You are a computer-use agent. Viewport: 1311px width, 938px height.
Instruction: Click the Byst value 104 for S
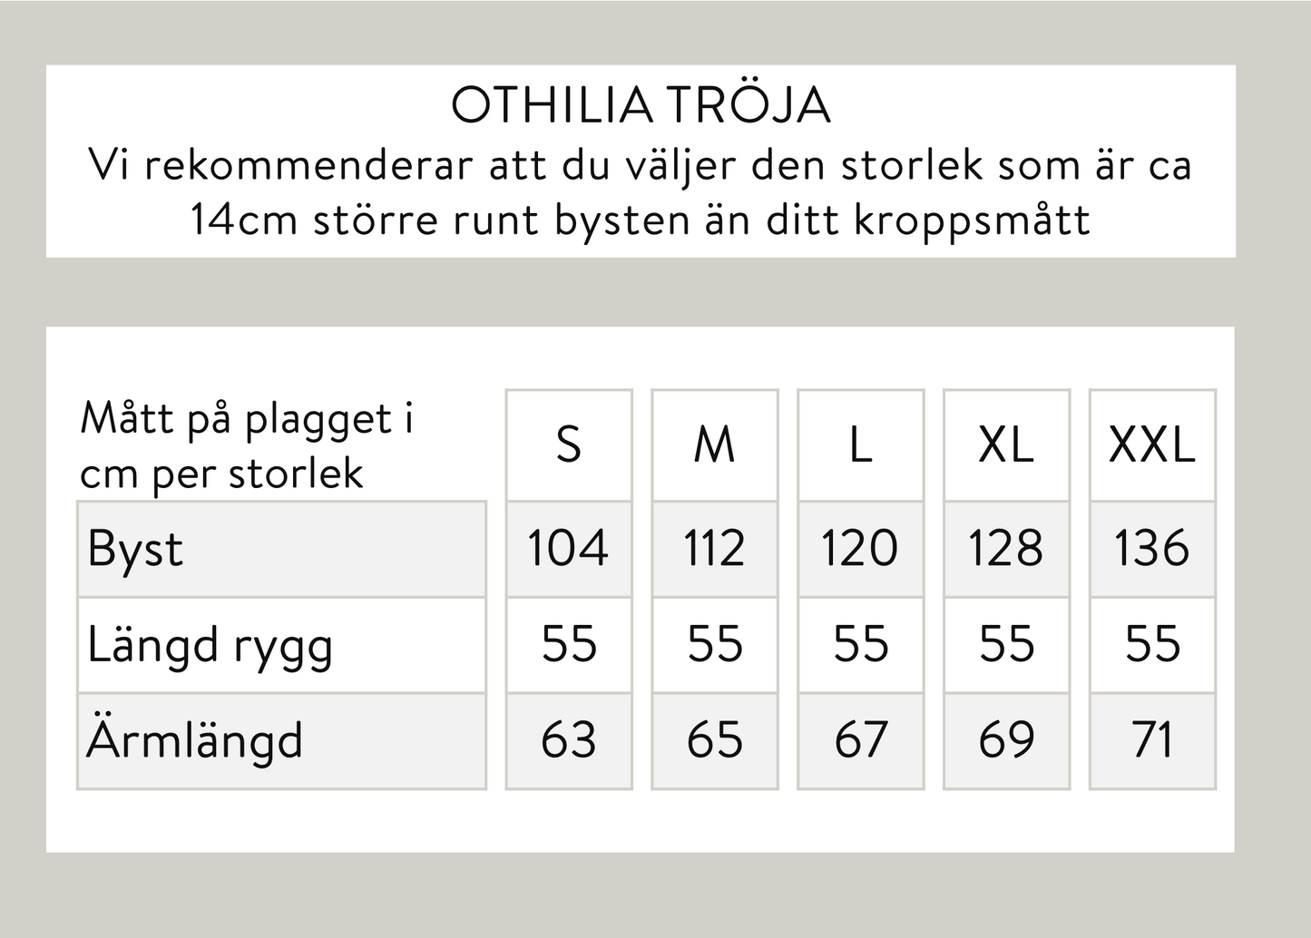(x=569, y=549)
